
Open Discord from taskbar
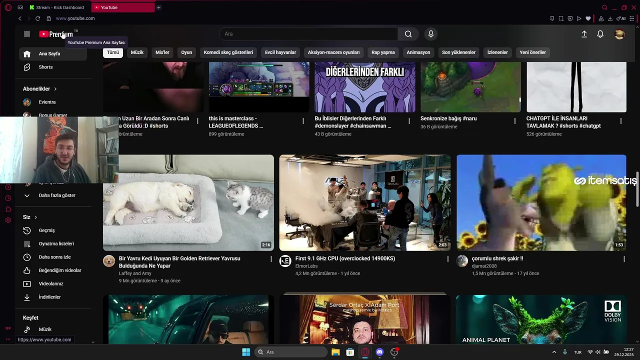tap(379, 352)
